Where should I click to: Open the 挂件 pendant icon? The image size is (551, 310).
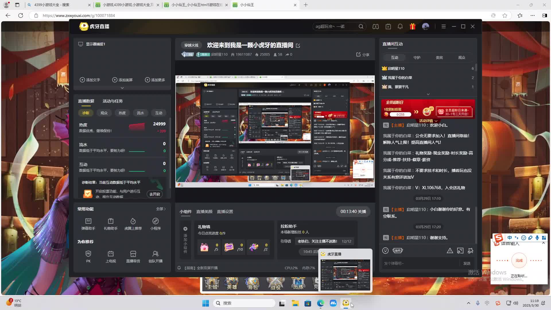[x=398, y=251]
